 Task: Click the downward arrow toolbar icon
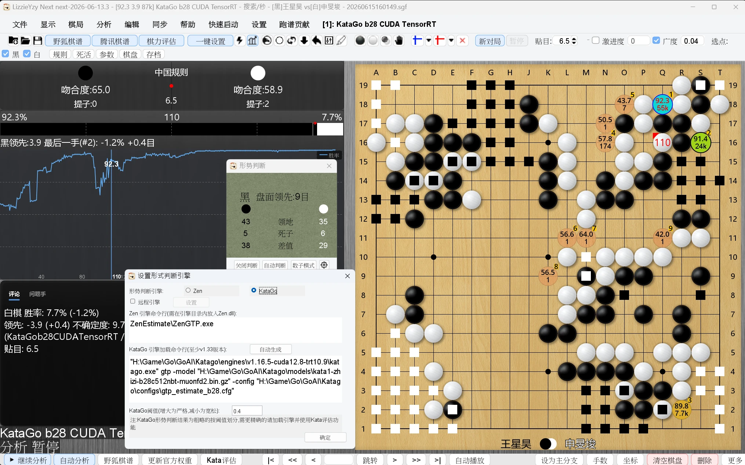304,41
